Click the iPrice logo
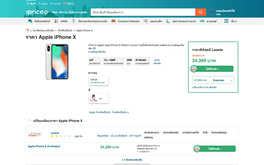 coord(37,12)
